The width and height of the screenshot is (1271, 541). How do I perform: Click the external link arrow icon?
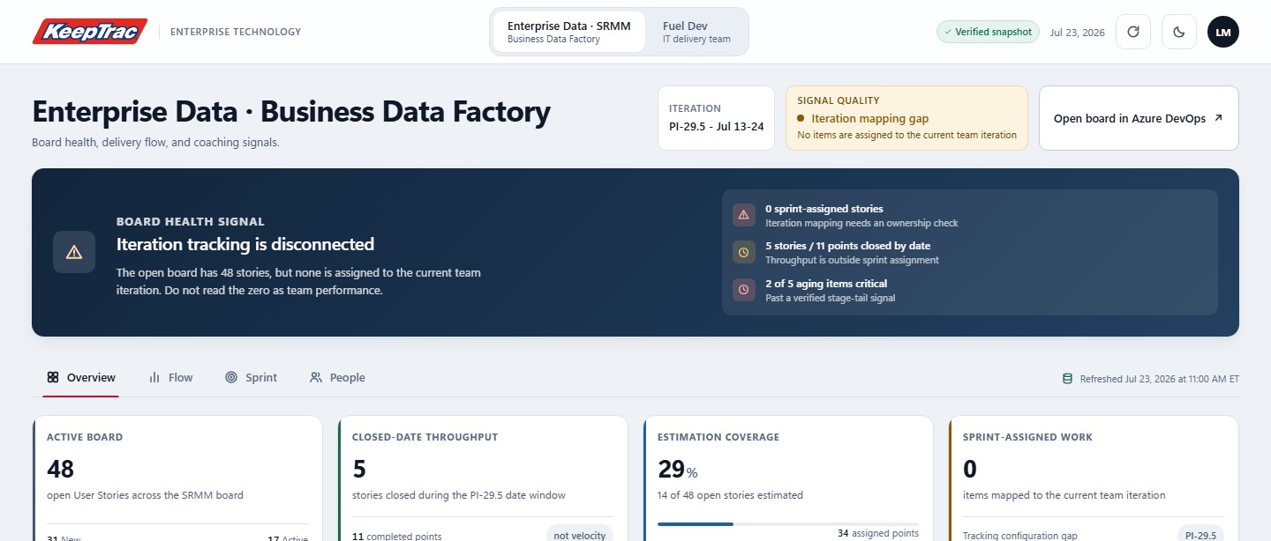click(x=1218, y=118)
